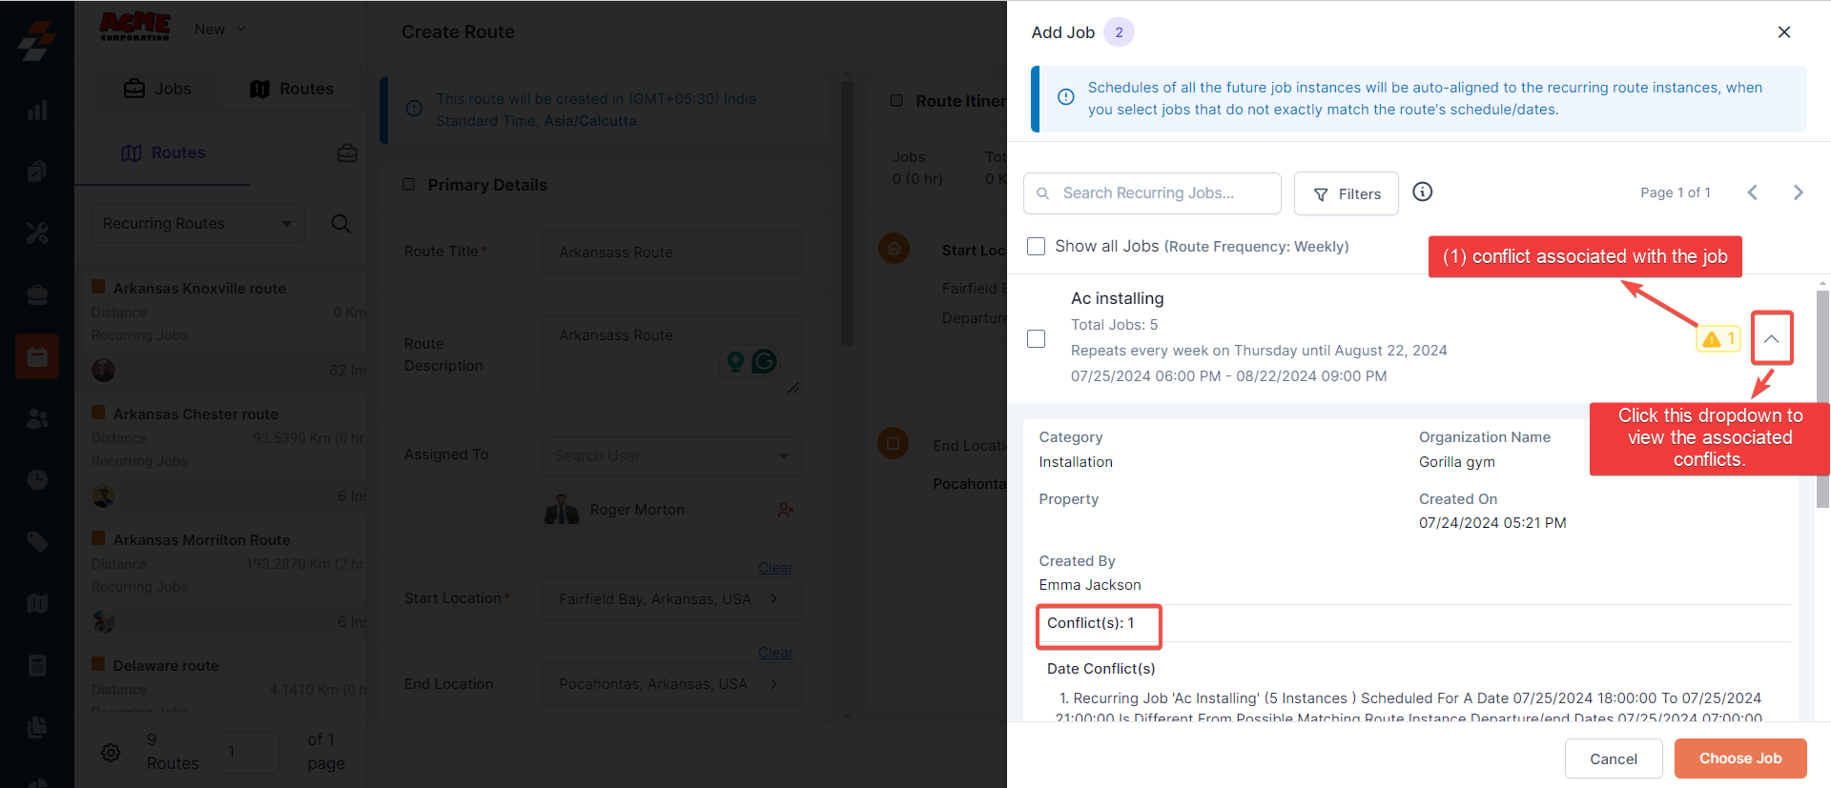The height and width of the screenshot is (788, 1831).
Task: Click the end location marker icon
Action: (x=894, y=443)
